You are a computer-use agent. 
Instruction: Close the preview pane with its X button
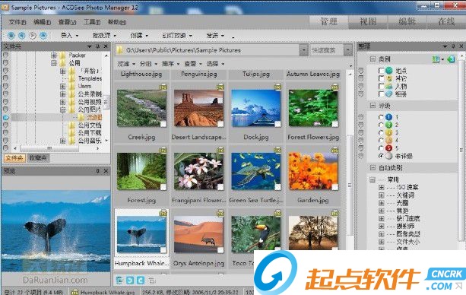click(106, 171)
